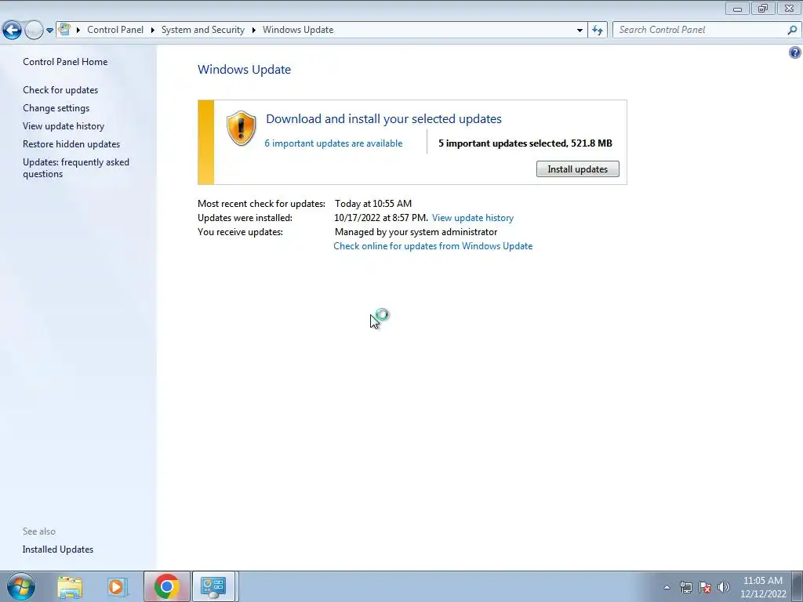This screenshot has height=602, width=803.
Task: Open Action Center flag tray icon
Action: (705, 587)
